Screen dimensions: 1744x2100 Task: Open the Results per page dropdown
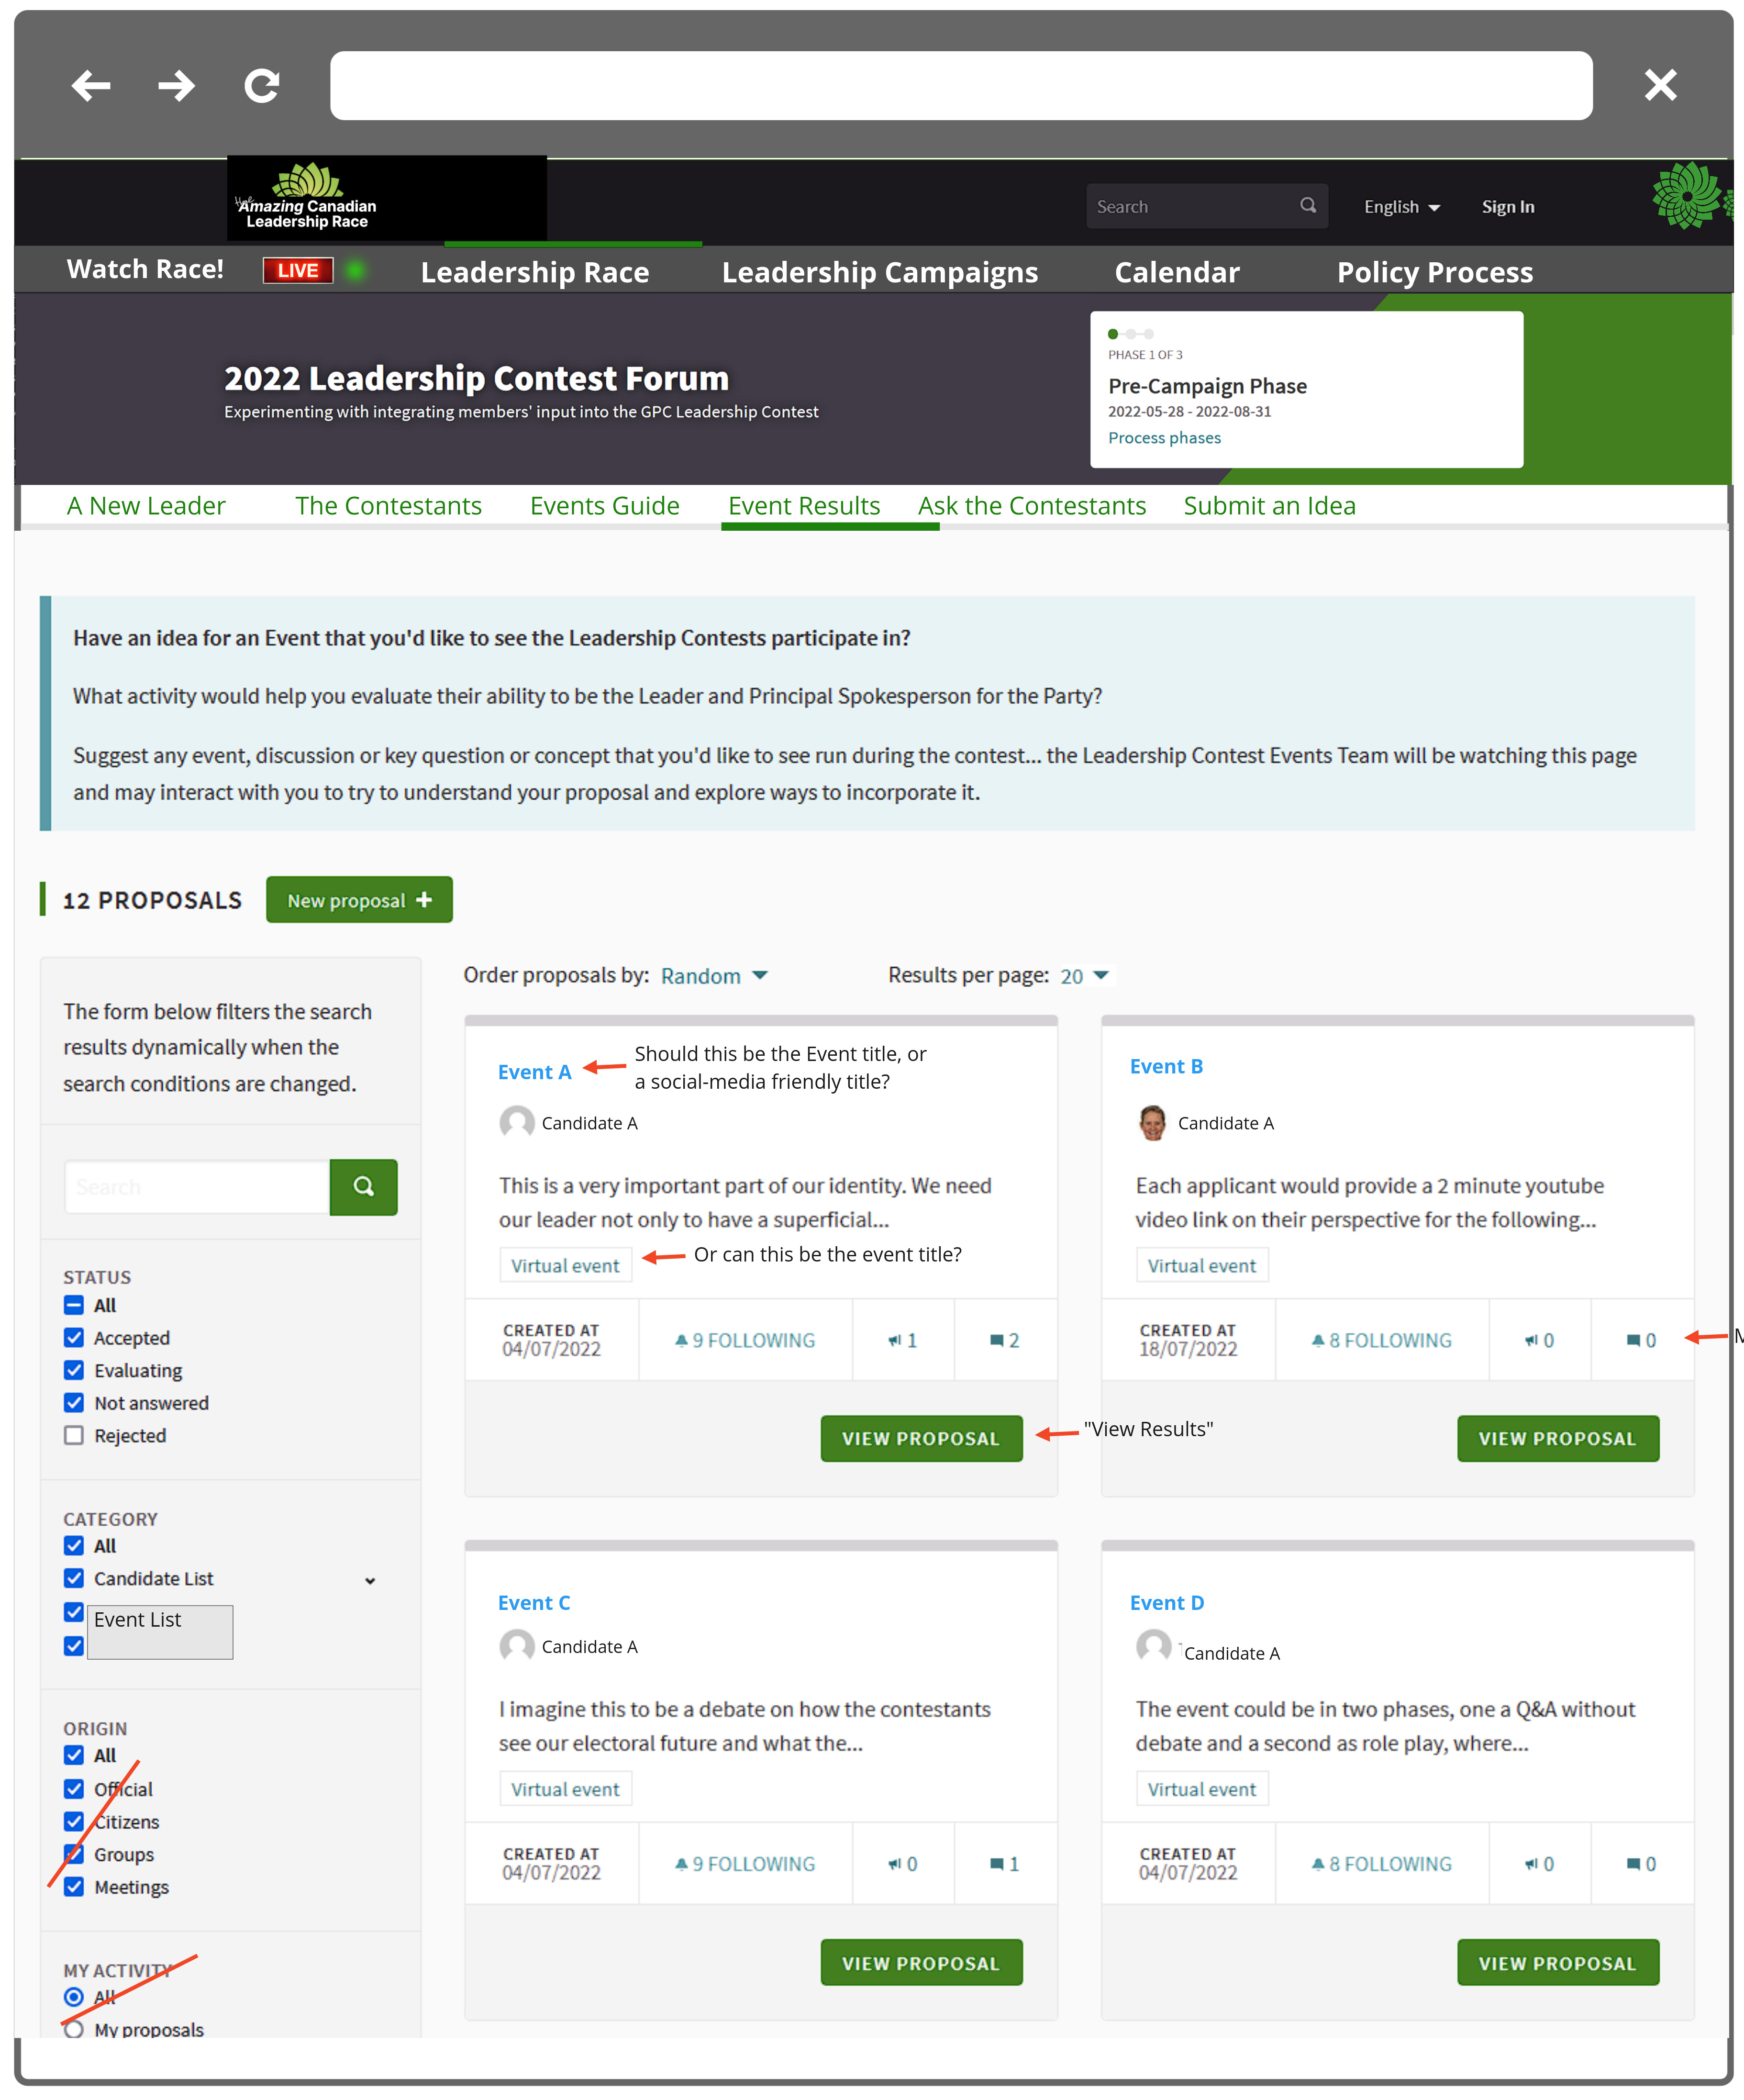tap(1084, 976)
